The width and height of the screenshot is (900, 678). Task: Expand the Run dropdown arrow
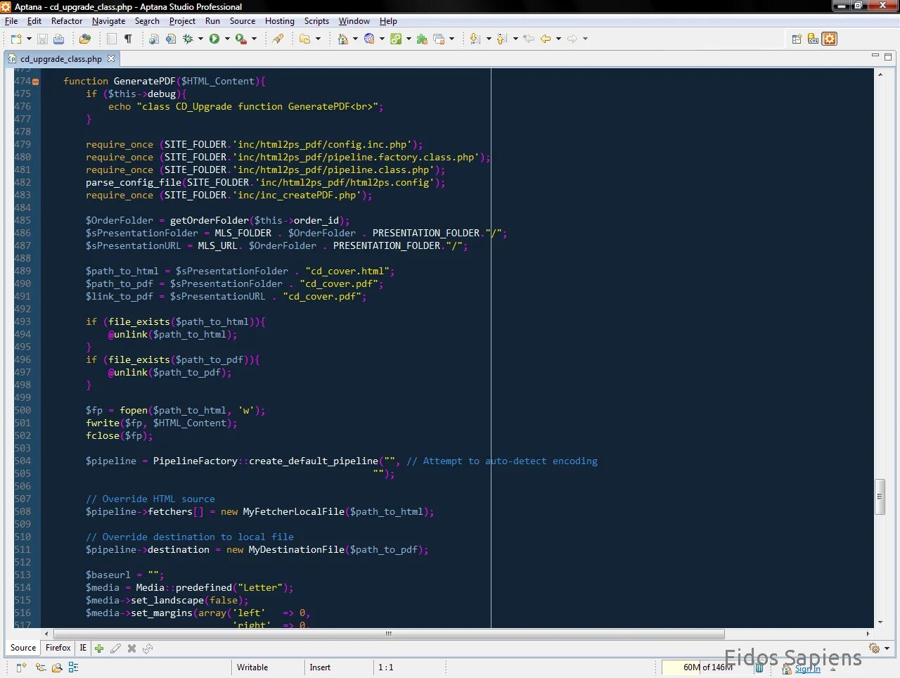pos(227,39)
